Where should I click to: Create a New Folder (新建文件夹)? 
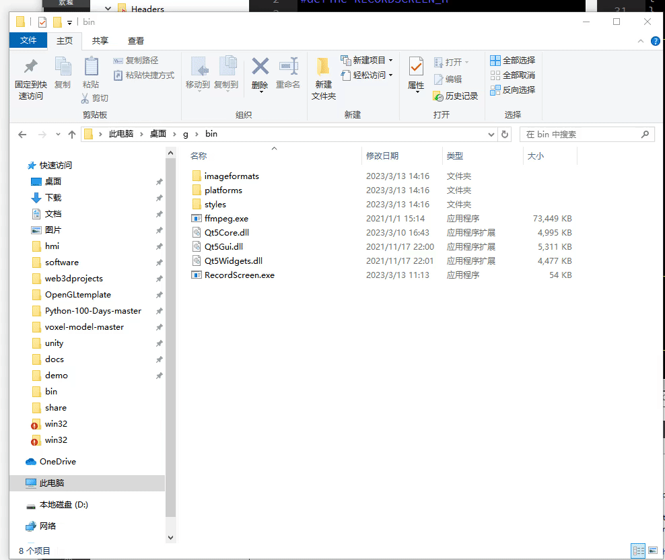(x=323, y=79)
